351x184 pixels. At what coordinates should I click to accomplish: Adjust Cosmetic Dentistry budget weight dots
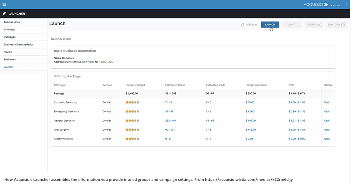(x=132, y=102)
